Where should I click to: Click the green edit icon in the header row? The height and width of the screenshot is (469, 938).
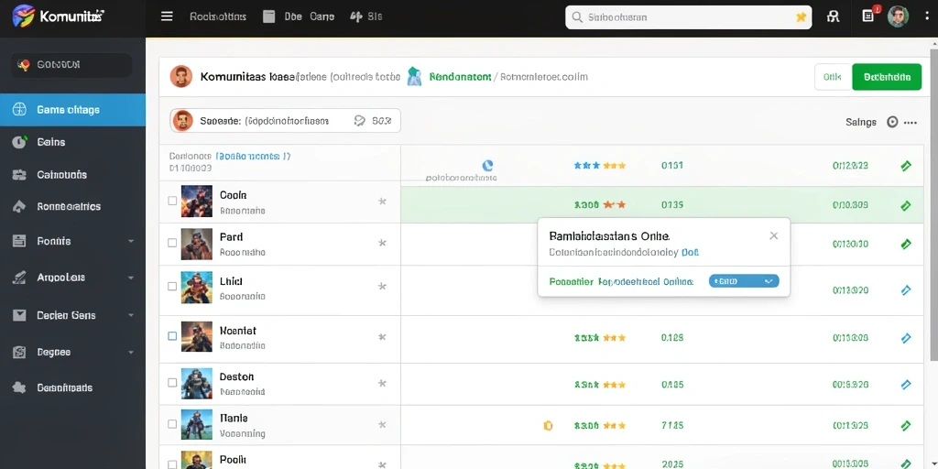pos(906,166)
